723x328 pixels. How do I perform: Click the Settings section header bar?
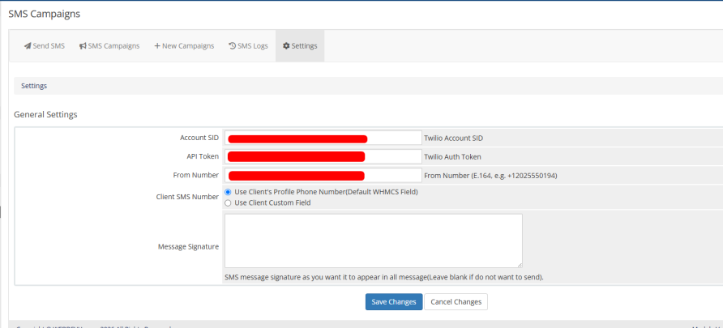pyautogui.click(x=369, y=86)
